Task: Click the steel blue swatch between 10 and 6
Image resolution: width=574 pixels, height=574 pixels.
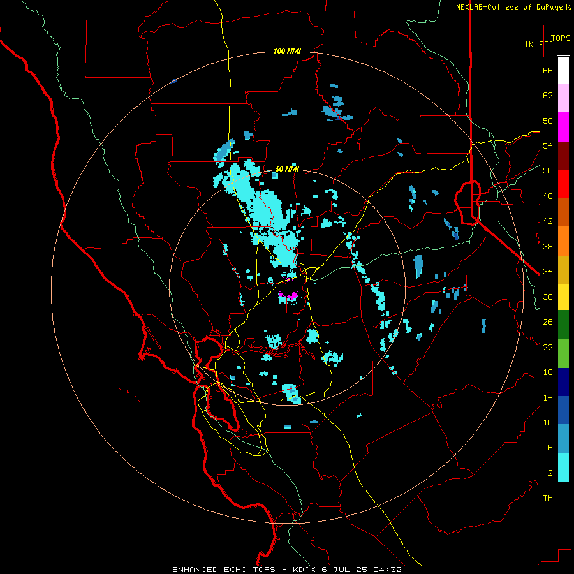Action: coord(563,439)
